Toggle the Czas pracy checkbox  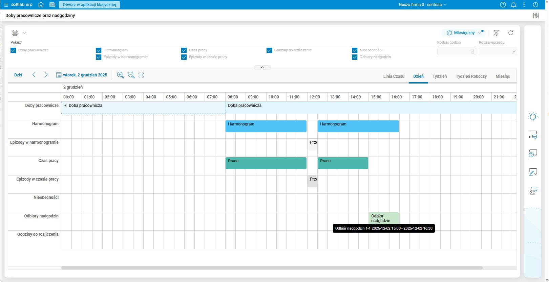pos(184,50)
